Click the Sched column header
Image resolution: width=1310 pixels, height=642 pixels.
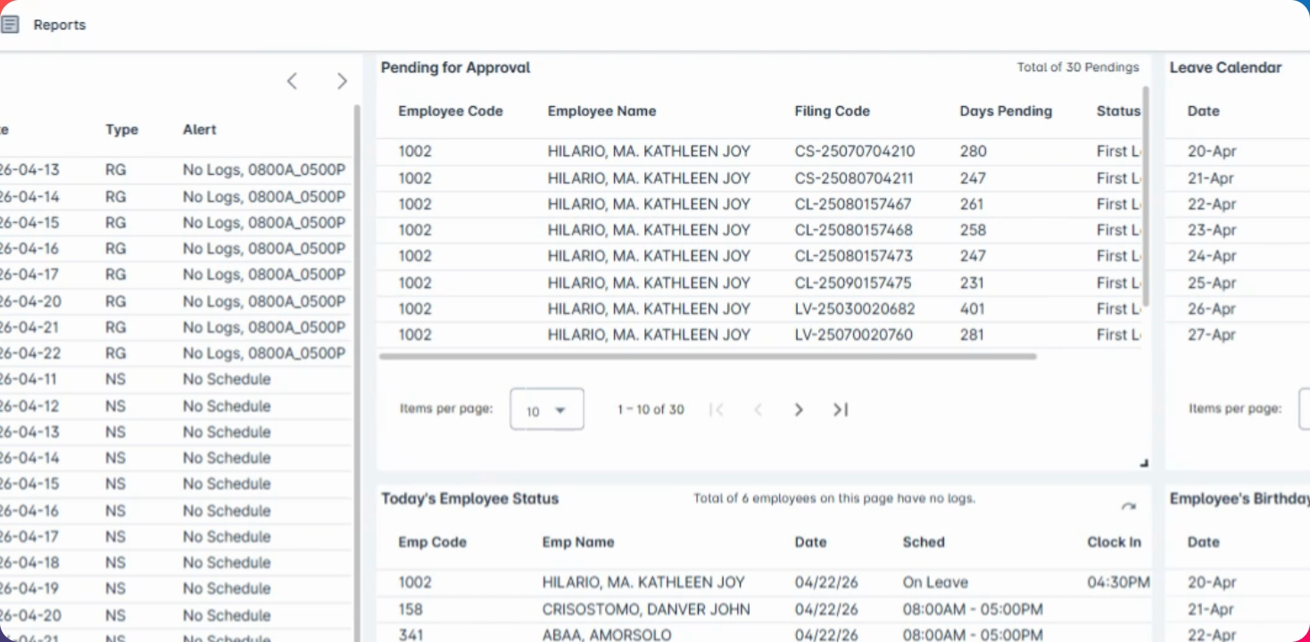tap(924, 542)
